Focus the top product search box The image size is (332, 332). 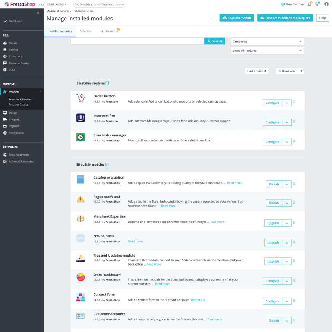coord(99,4)
